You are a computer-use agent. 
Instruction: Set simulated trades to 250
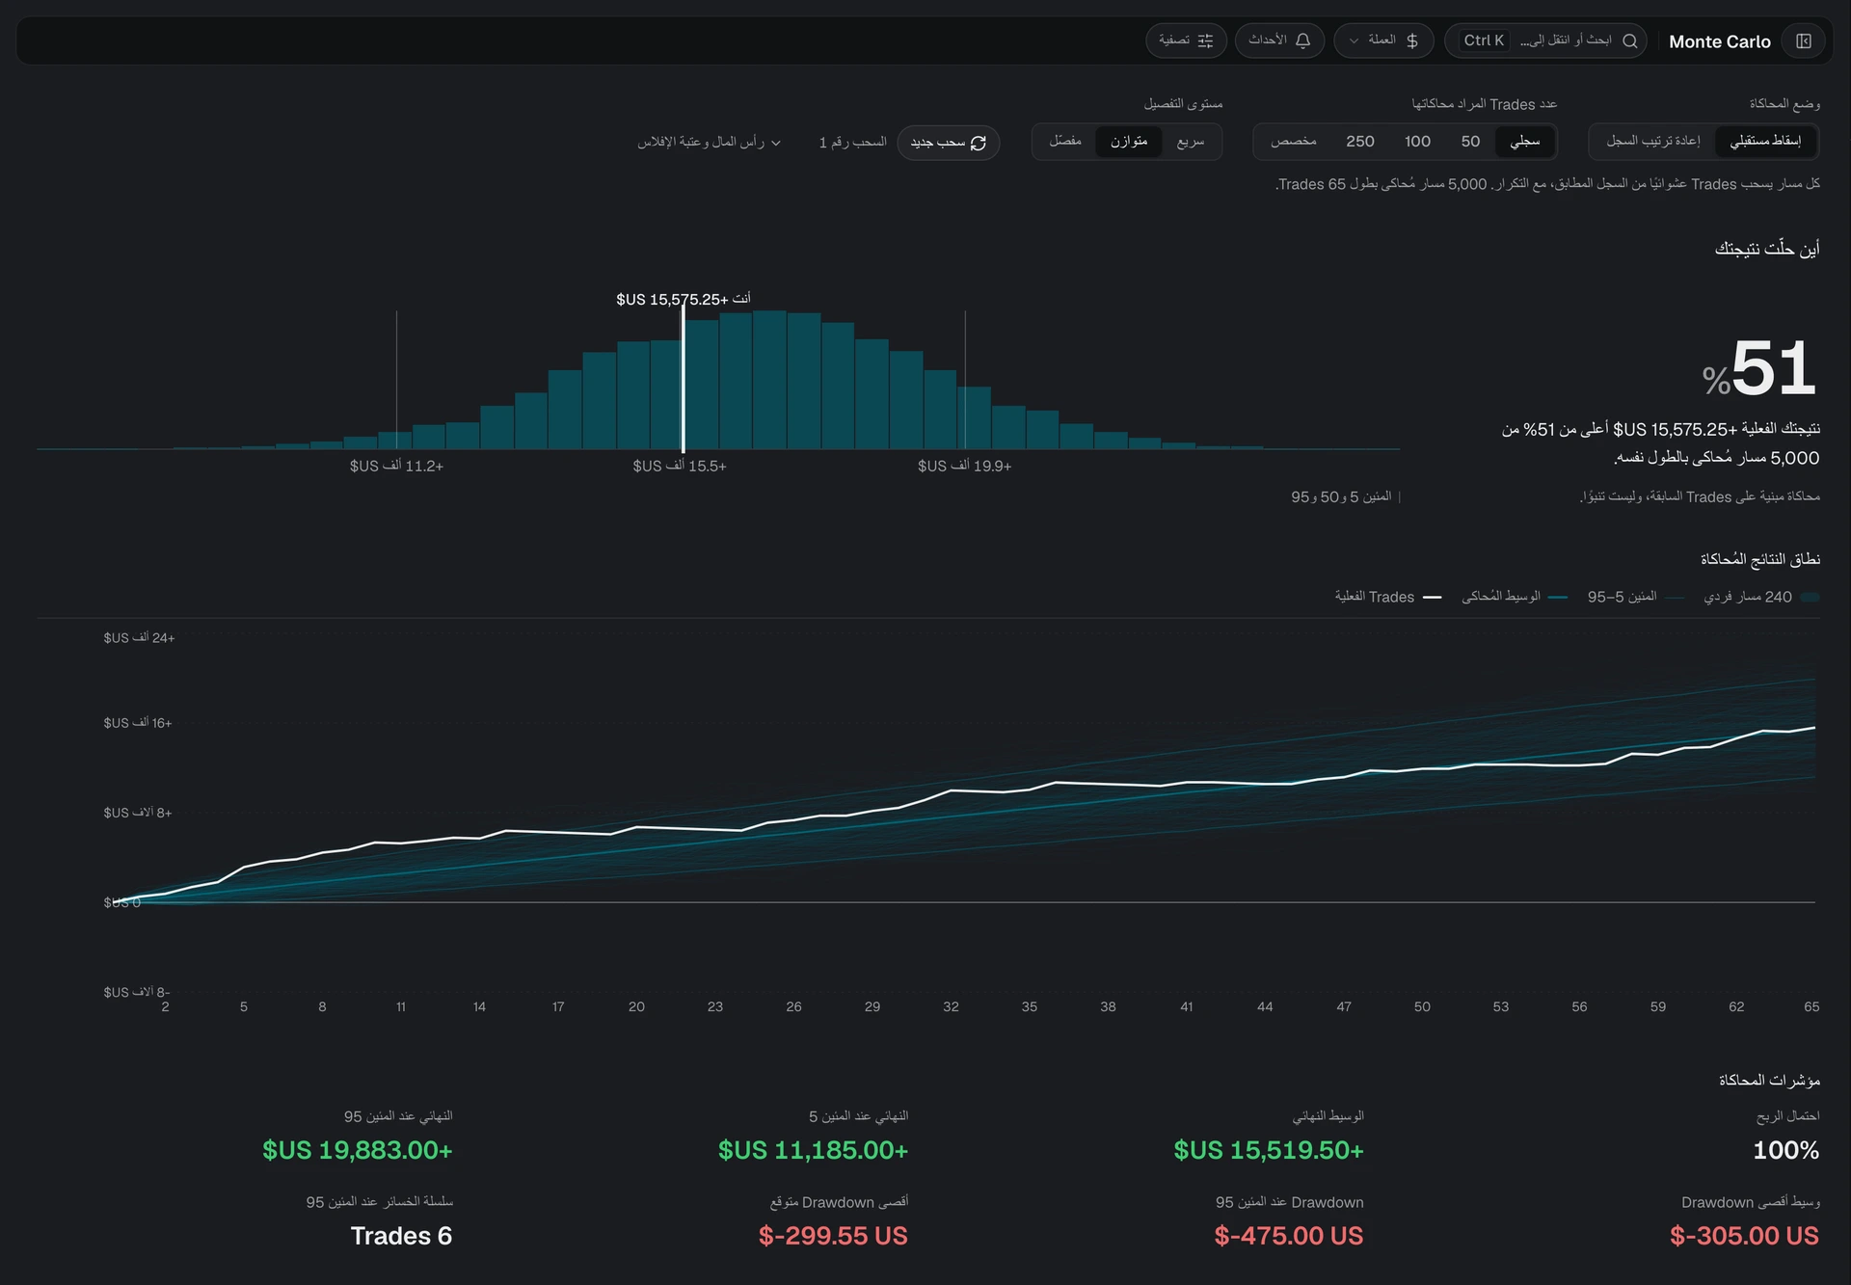(1360, 142)
